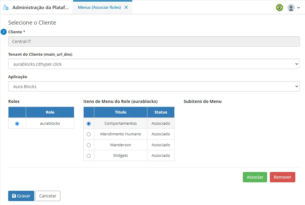Viewport: 305px width, 205px height.
Task: Open the Aplicação dropdown showing Aura Blocks
Action: click(154, 86)
